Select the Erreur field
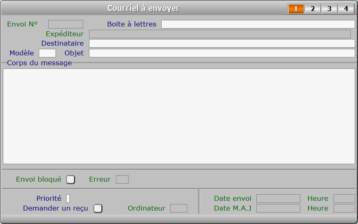Image resolution: width=358 pixels, height=224 pixels. [x=122, y=179]
